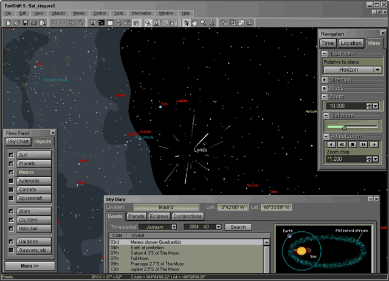Click the Set zoom slider handle
This screenshot has height=281, width=389.
[x=344, y=127]
